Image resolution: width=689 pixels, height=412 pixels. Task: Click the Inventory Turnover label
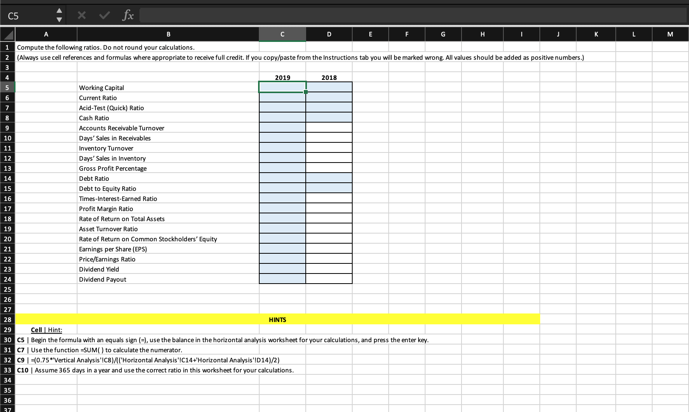pos(106,148)
